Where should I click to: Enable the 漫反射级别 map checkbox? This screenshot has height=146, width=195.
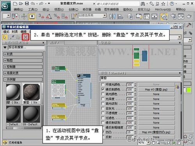click(103, 123)
